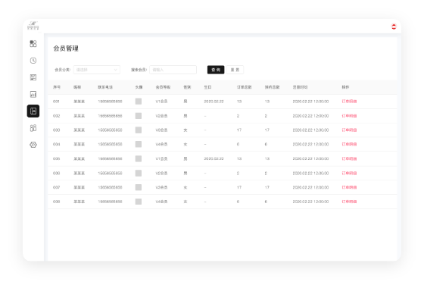Open the clock icon in sidebar
This screenshot has height=288, width=424.
coord(33,61)
